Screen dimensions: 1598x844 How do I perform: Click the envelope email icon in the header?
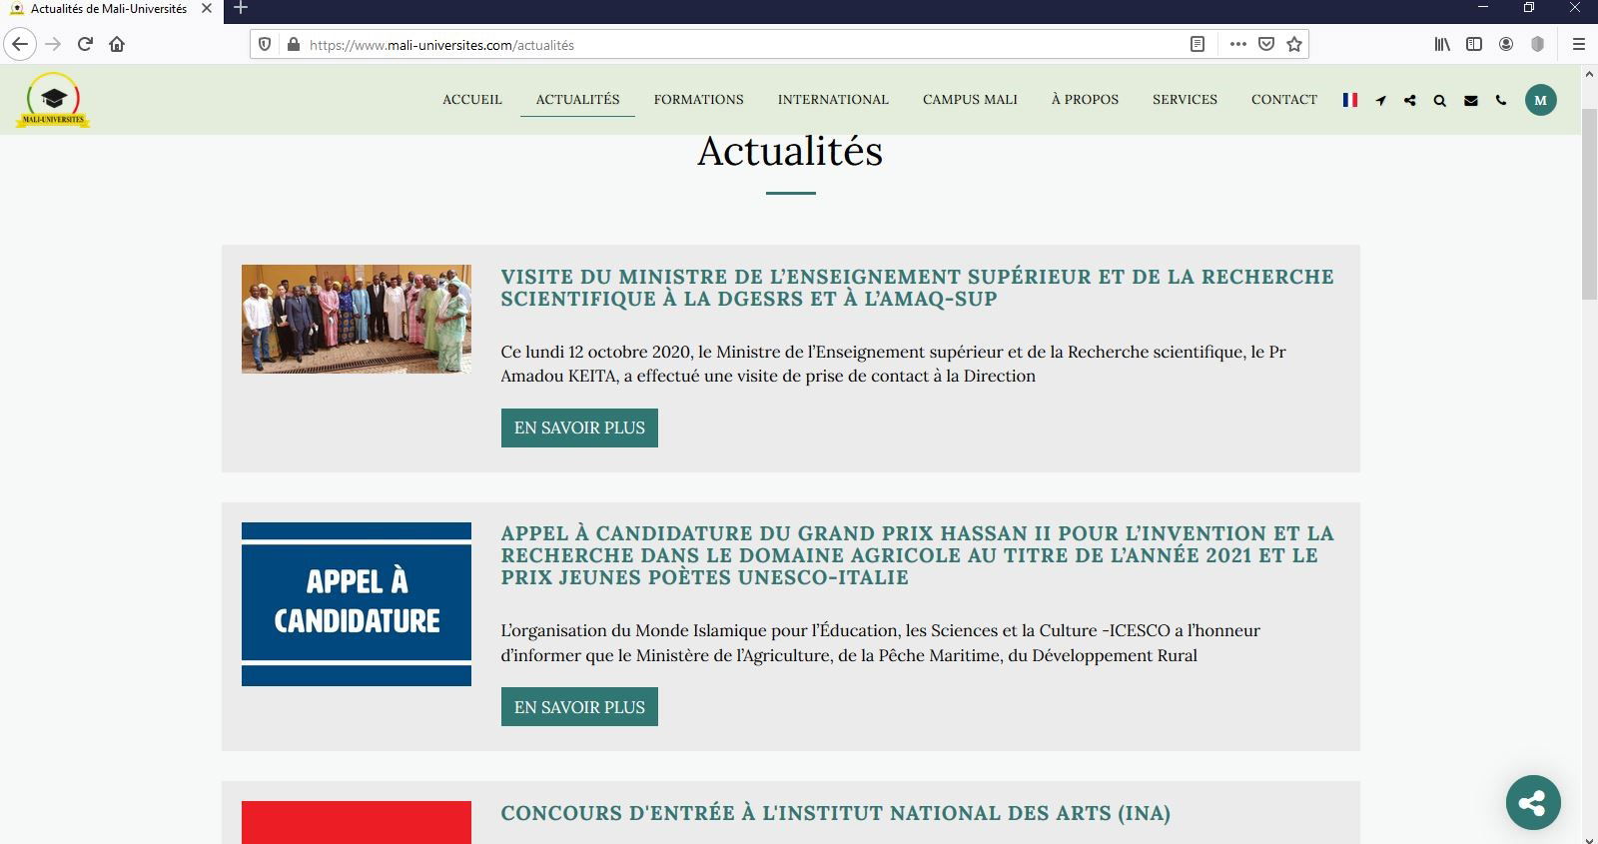point(1471,100)
